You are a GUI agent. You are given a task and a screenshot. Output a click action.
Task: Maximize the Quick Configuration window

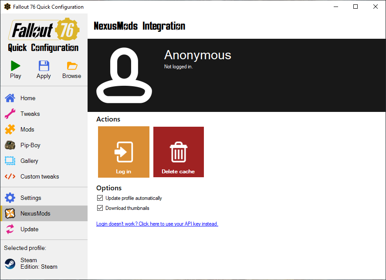[356, 7]
